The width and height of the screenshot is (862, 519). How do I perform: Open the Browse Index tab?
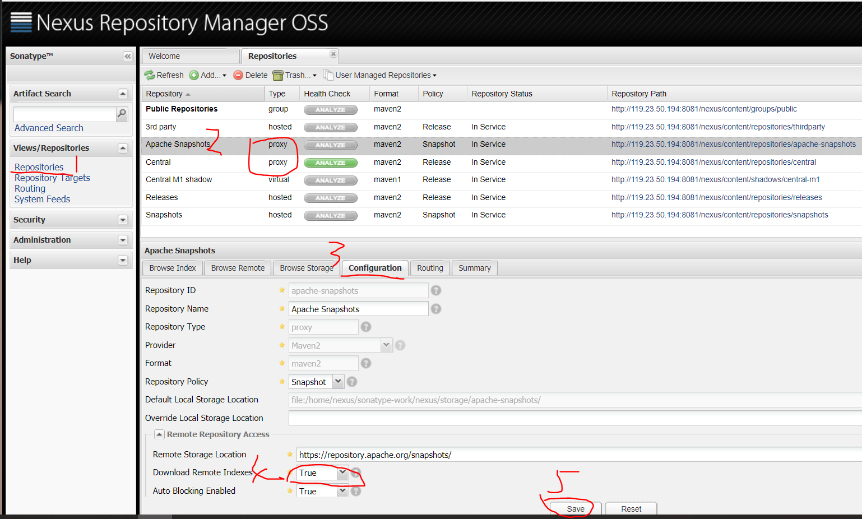173,268
